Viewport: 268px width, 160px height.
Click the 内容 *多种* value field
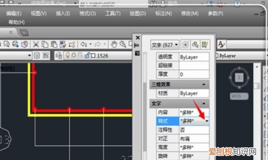click(x=194, y=112)
